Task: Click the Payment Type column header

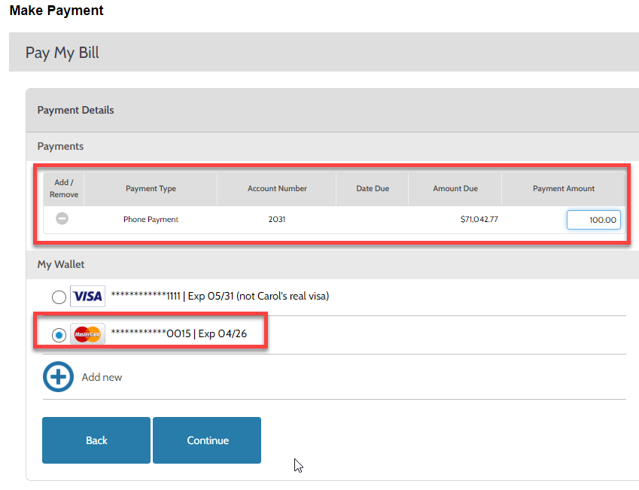Action: (x=151, y=189)
